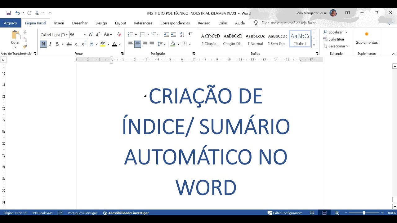Open the font name dropdown Calibri Light

(x=67, y=35)
